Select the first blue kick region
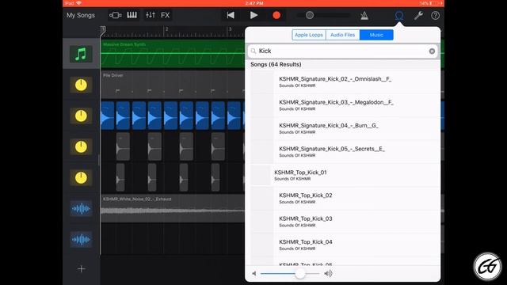The image size is (507, 285). tap(108, 116)
